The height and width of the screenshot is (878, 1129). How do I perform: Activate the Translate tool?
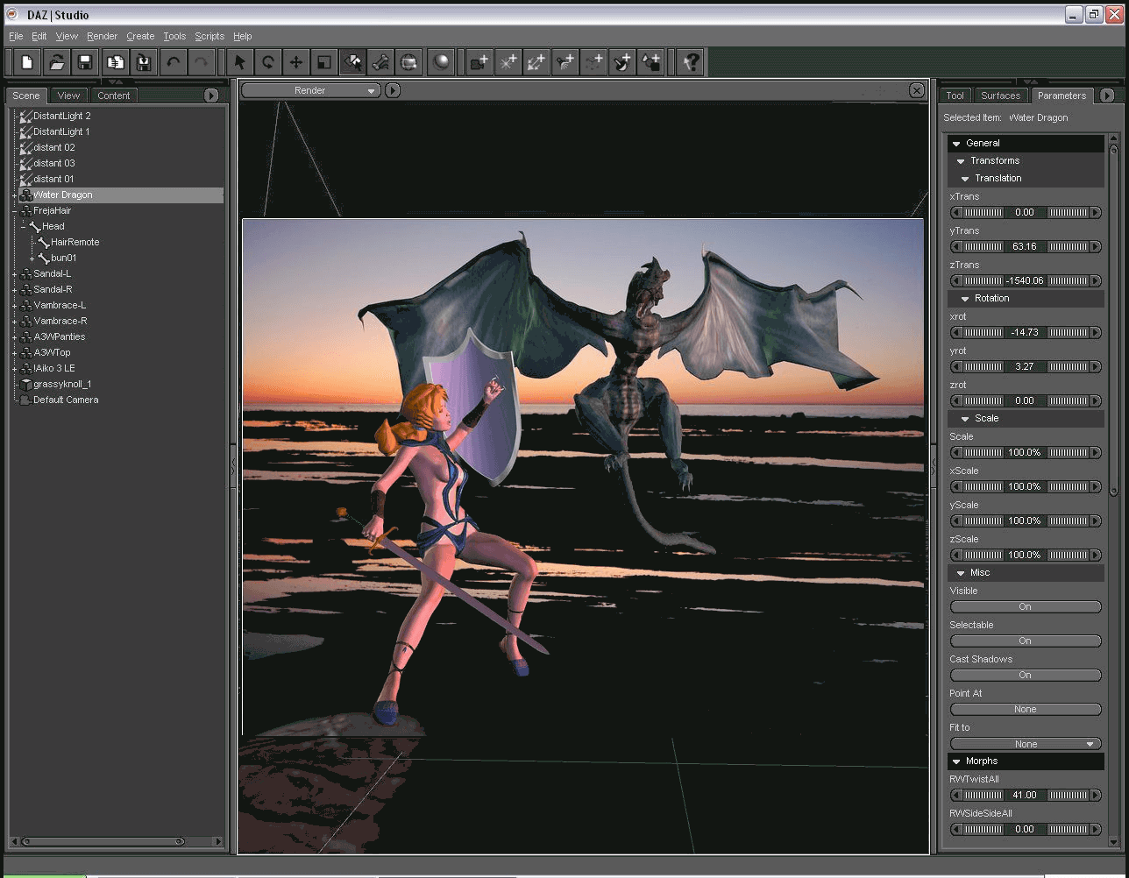click(295, 61)
